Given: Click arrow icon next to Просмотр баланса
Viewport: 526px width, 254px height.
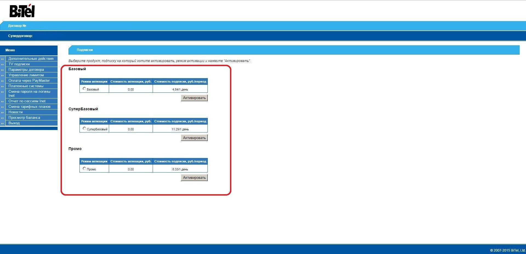Looking at the screenshot, I should point(2,118).
